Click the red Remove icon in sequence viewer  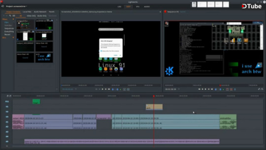pos(227,89)
